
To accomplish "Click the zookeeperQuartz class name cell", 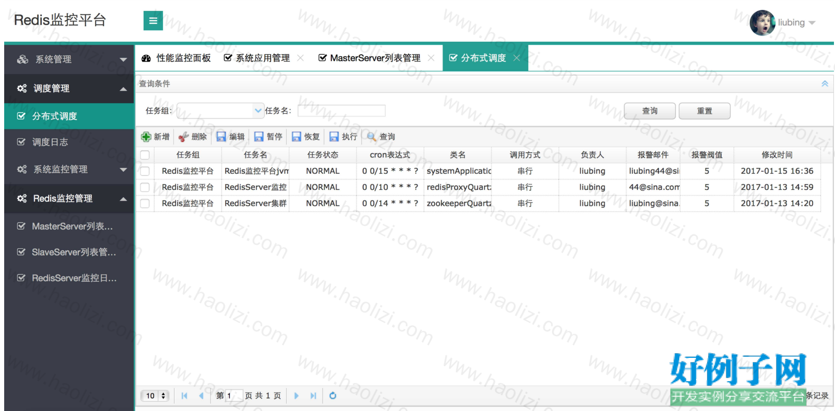I will (x=458, y=203).
